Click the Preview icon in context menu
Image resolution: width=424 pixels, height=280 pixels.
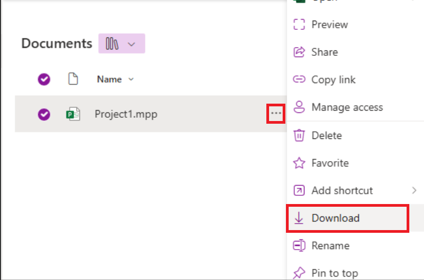(x=299, y=24)
